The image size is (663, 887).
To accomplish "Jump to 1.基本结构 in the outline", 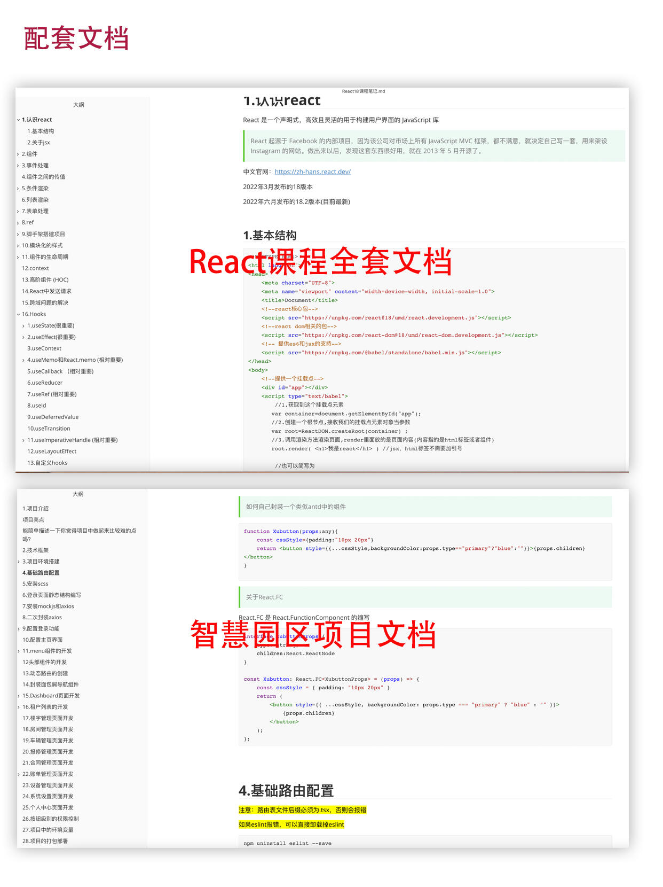I will click(41, 131).
